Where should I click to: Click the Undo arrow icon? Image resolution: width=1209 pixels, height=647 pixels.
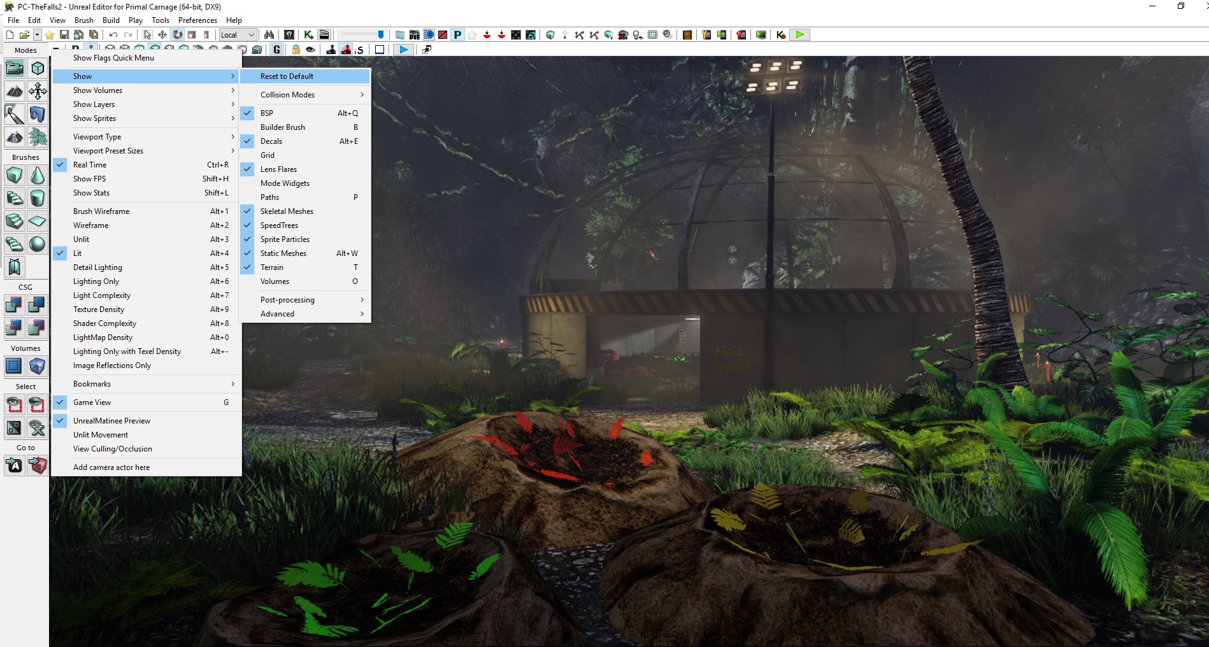pos(113,35)
